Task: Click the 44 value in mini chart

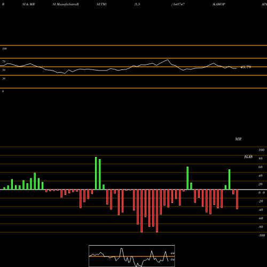Action: tap(172, 253)
